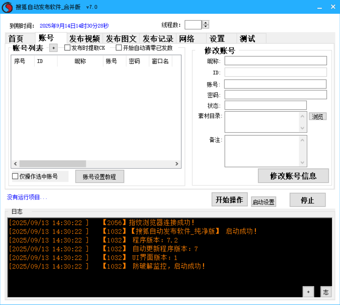Increase thread count with up spinner arrow
The image size is (340, 305).
coord(206,23)
